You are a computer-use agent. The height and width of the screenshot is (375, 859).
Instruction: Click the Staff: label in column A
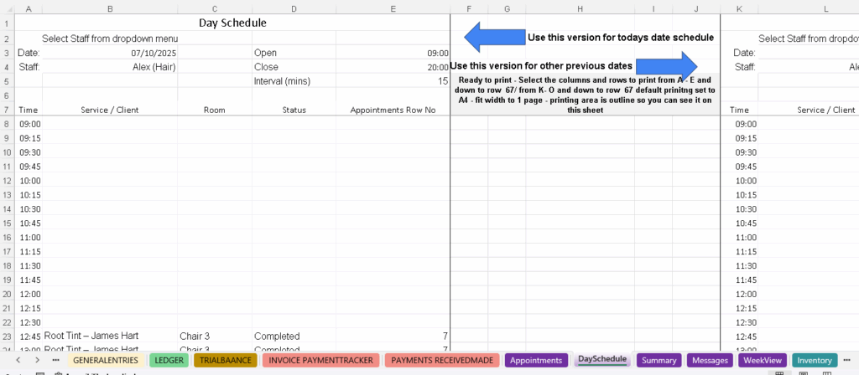tap(29, 67)
